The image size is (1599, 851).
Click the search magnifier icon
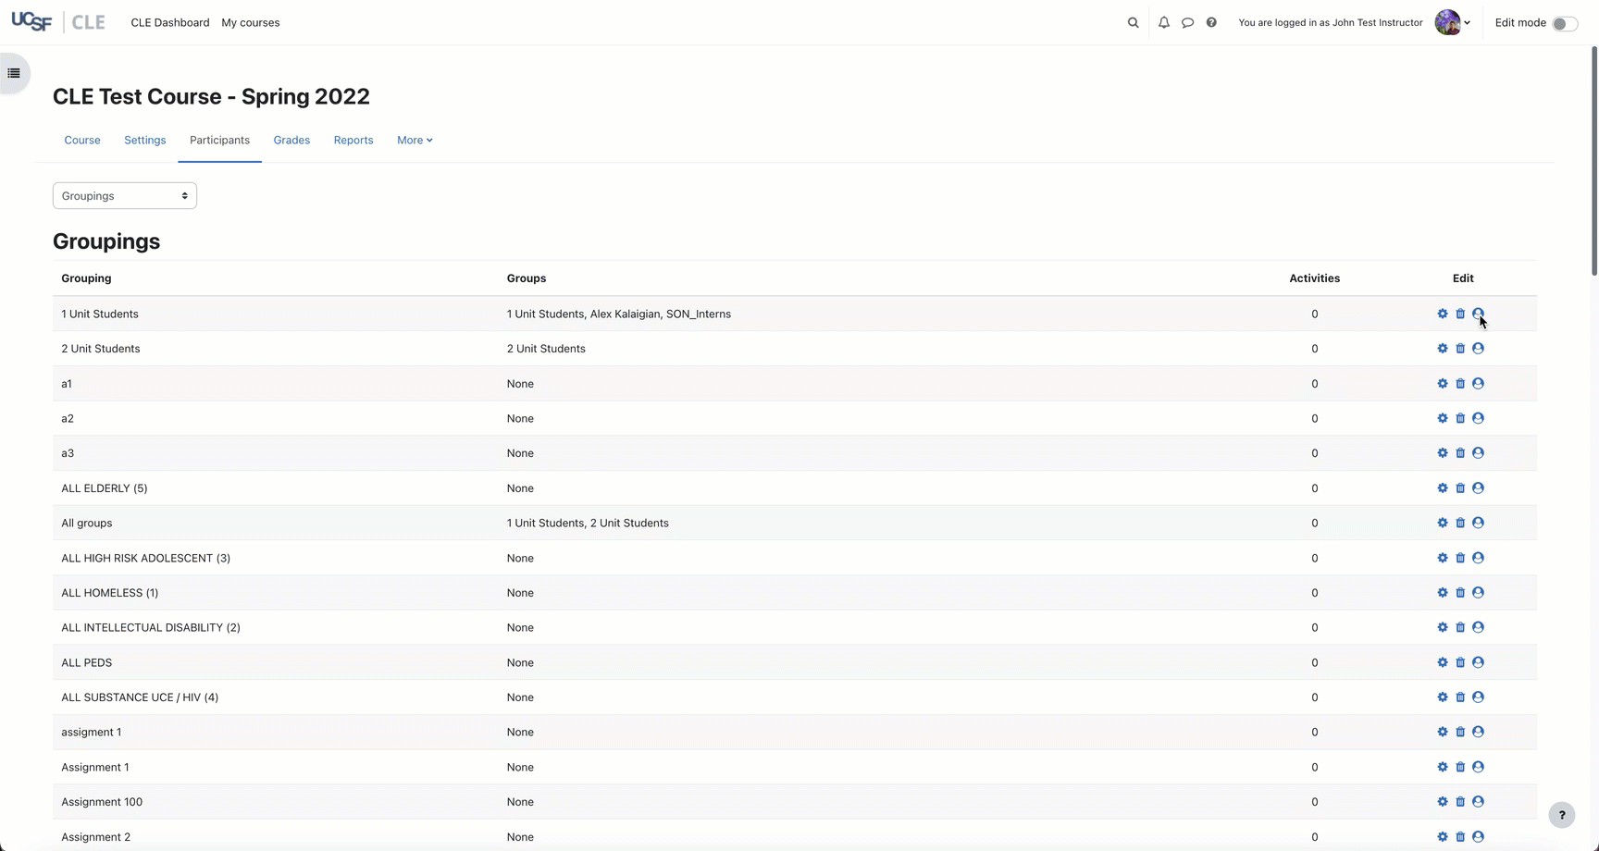coord(1133,22)
